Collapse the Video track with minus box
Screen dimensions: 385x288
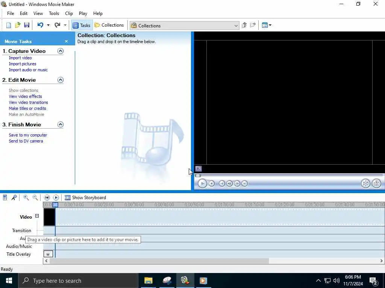[37, 216]
